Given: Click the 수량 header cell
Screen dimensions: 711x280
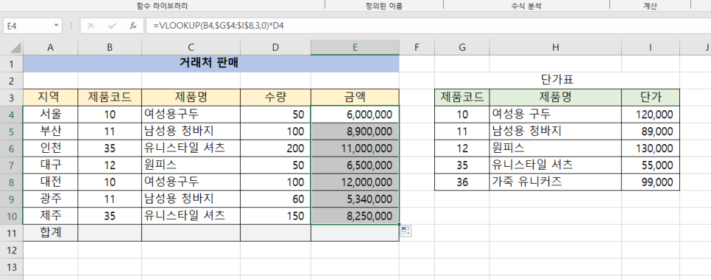Looking at the screenshot, I should (x=276, y=97).
